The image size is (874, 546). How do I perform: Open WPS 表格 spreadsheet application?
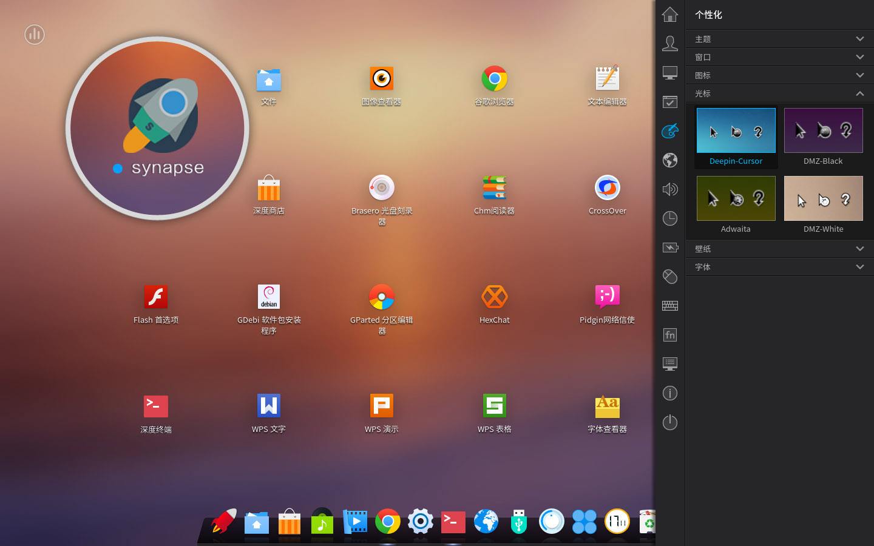[x=494, y=413]
